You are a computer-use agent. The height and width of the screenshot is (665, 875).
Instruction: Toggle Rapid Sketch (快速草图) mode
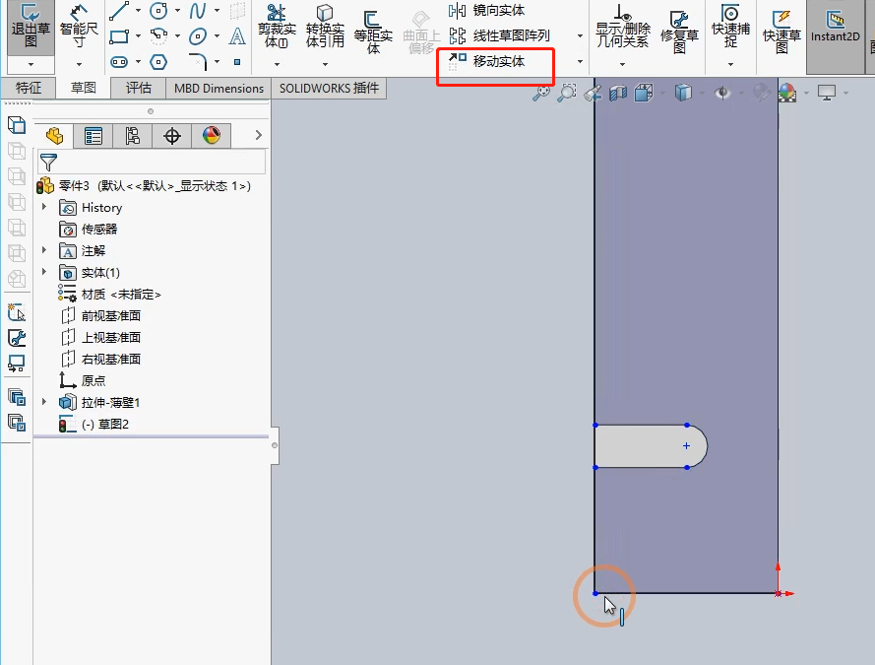pyautogui.click(x=781, y=30)
